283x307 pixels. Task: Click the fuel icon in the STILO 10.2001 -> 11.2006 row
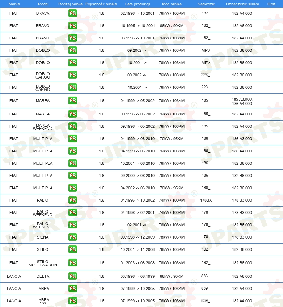pos(73,249)
